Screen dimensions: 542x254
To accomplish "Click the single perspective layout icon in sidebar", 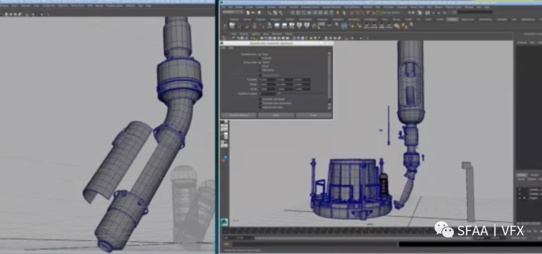I will (224, 122).
